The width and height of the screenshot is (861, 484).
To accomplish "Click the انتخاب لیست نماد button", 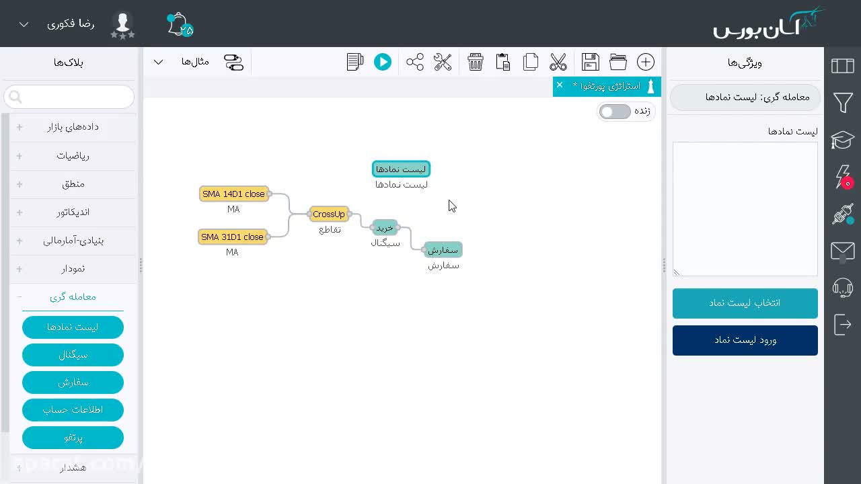I will tap(745, 303).
